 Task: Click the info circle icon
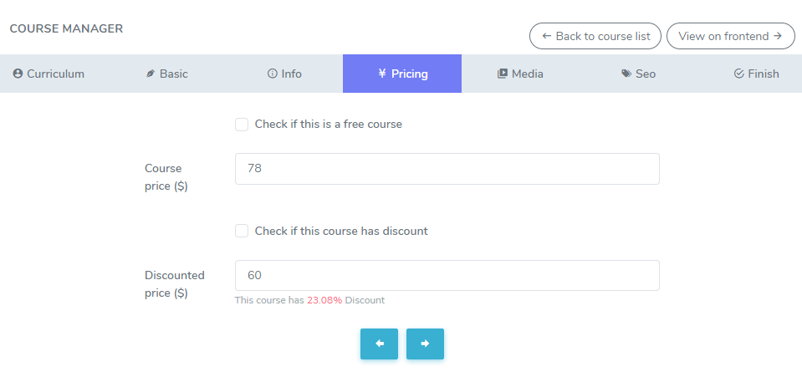(272, 74)
